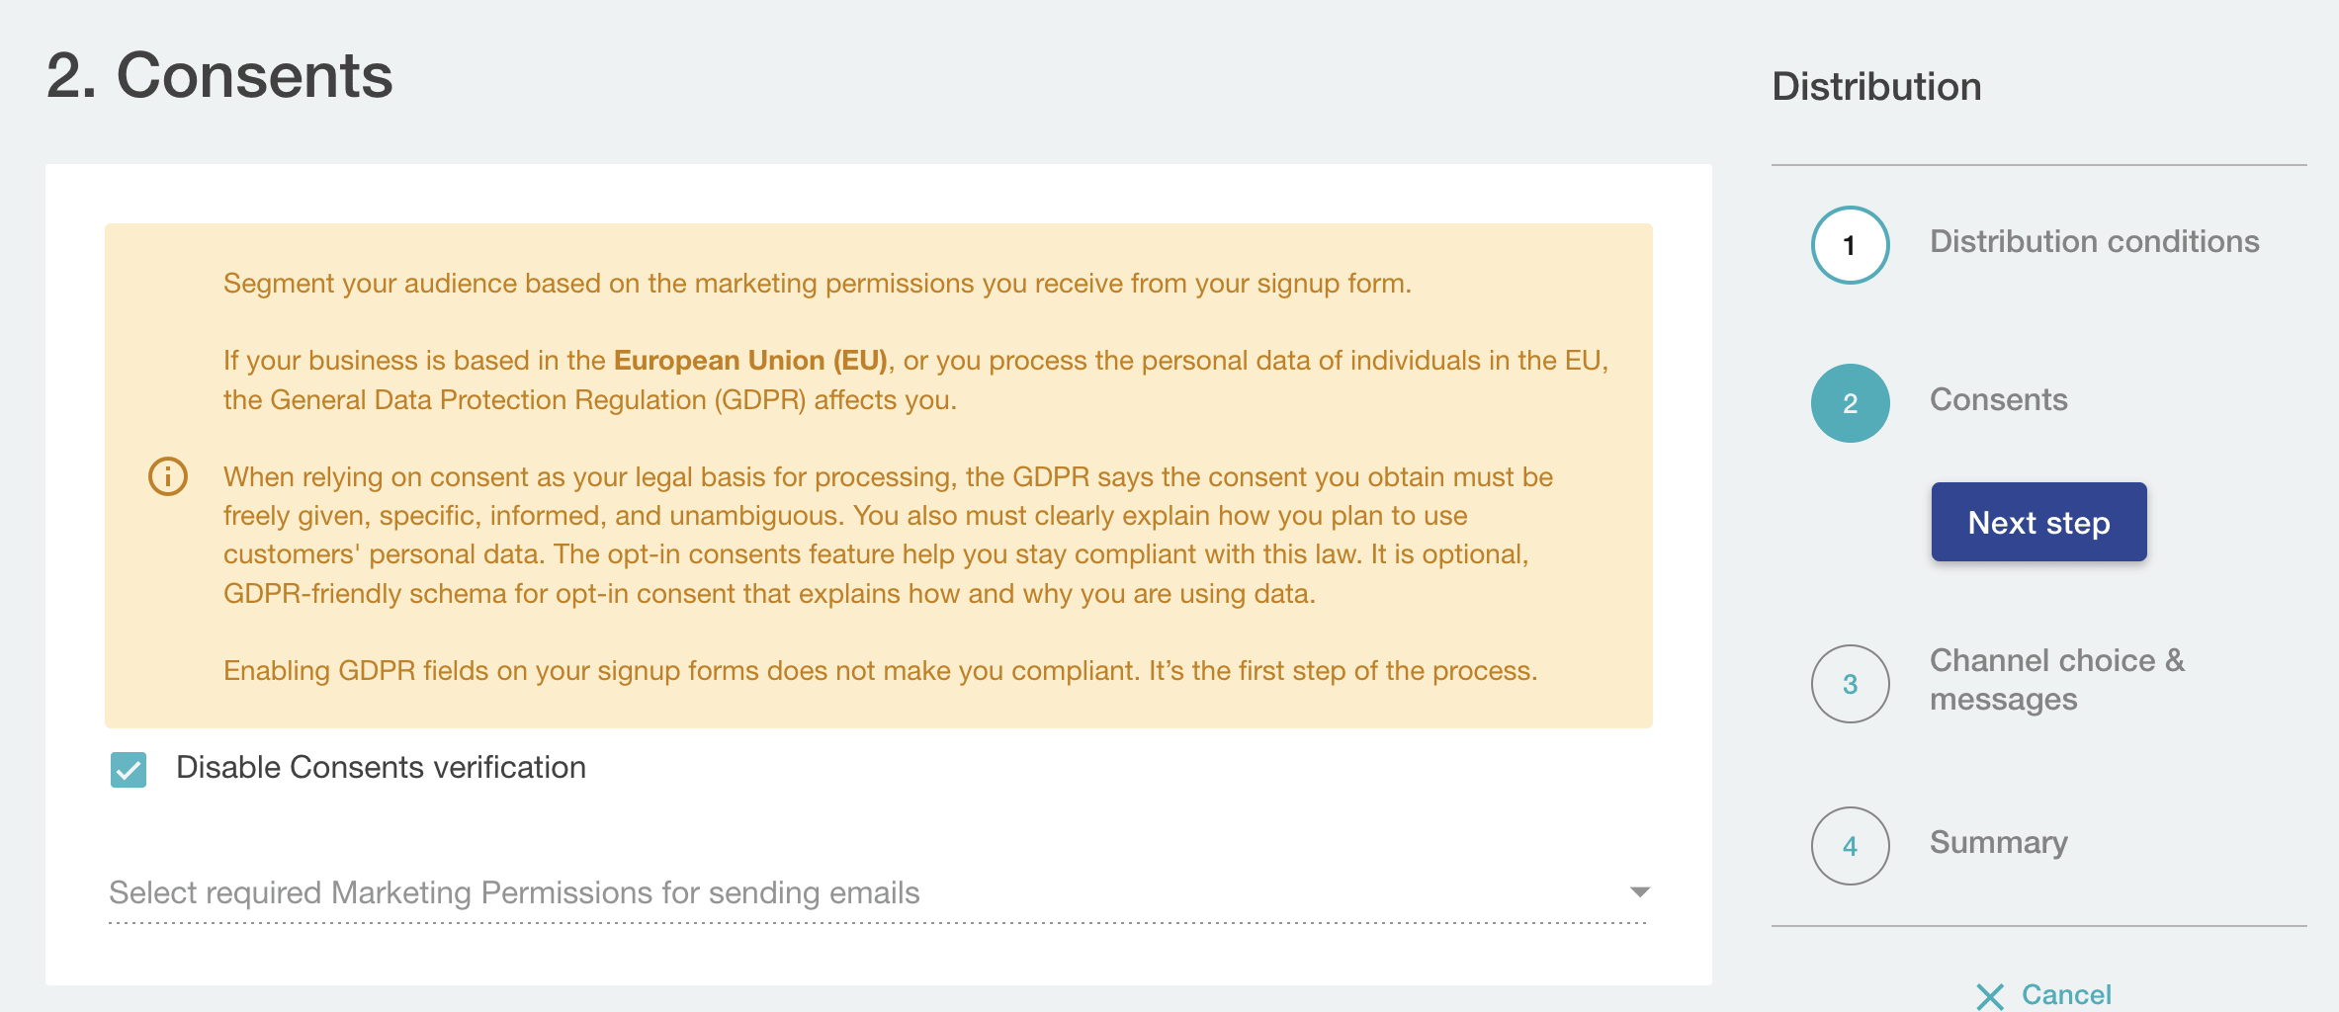Open step 4 circle
Screen dimensions: 2339x1012
pos(1850,846)
